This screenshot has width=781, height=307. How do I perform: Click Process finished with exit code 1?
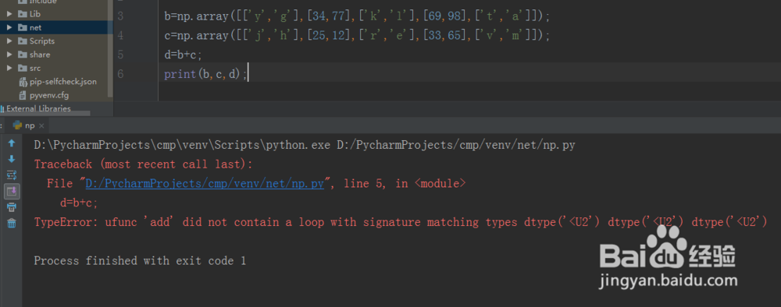pyautogui.click(x=140, y=260)
